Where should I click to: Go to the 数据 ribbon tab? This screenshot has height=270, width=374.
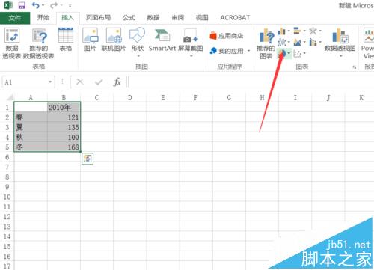click(x=153, y=18)
